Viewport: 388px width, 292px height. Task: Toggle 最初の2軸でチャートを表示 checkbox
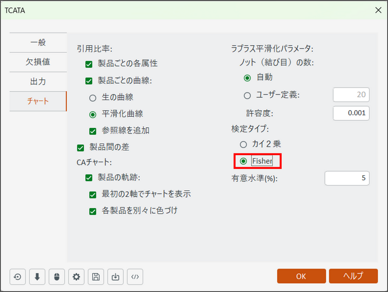click(x=93, y=195)
